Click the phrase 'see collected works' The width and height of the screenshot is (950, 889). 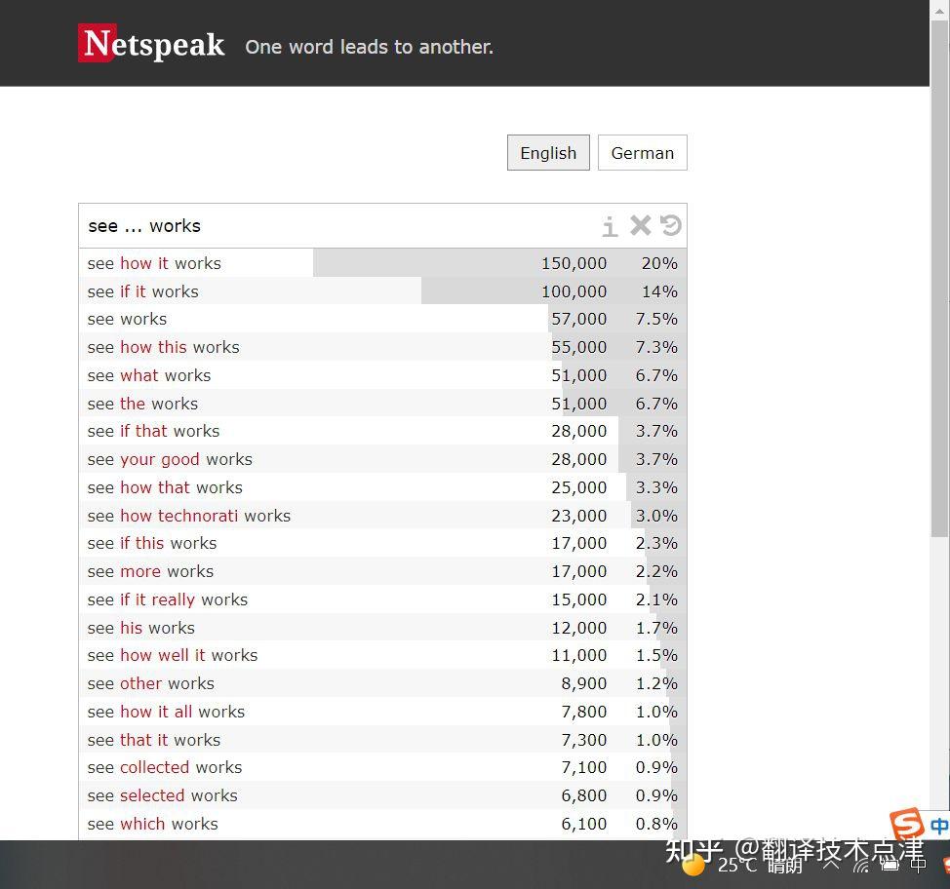[x=164, y=767]
